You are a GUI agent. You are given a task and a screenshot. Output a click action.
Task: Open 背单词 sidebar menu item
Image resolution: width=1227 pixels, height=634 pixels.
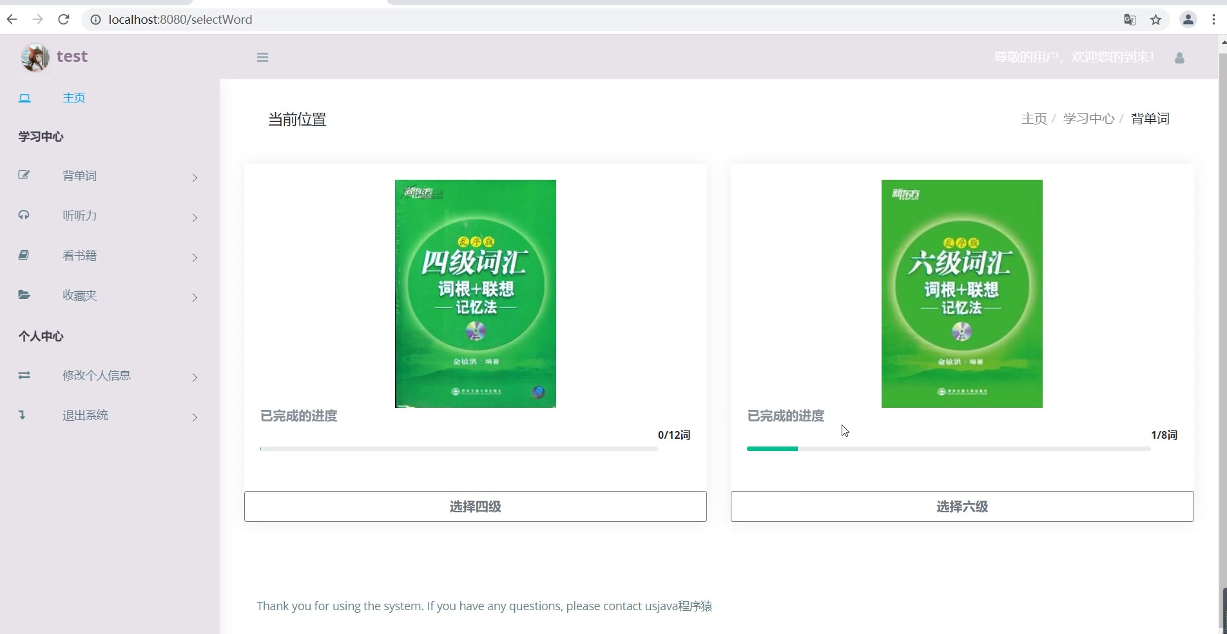point(80,176)
